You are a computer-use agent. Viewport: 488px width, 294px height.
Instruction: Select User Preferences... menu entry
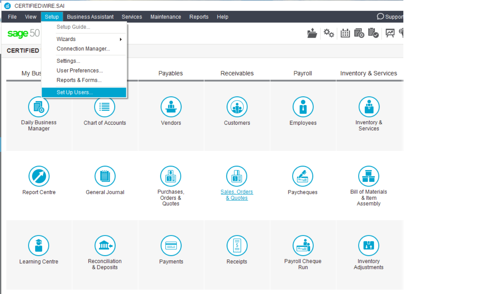click(84, 71)
